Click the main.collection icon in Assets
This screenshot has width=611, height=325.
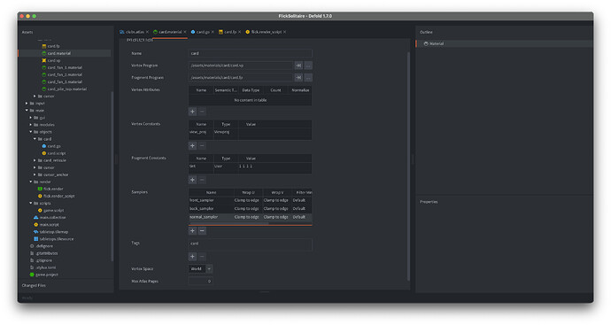click(35, 218)
